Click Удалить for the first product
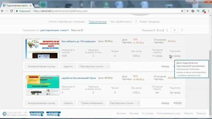212x119 pixels. point(68,66)
